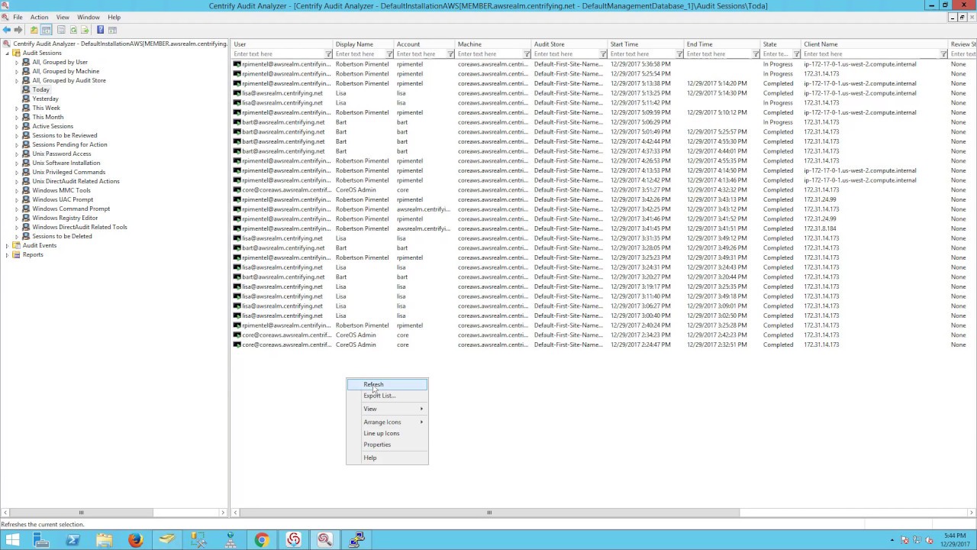Select Sessions to be Deleted node
977x550 pixels.
pyautogui.click(x=62, y=236)
